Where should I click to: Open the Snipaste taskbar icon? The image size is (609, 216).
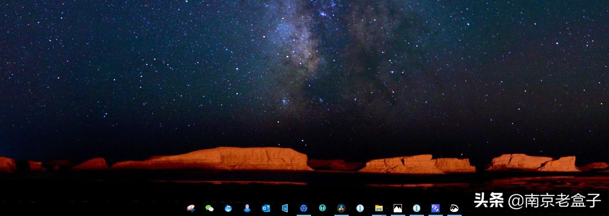pyautogui.click(x=191, y=208)
